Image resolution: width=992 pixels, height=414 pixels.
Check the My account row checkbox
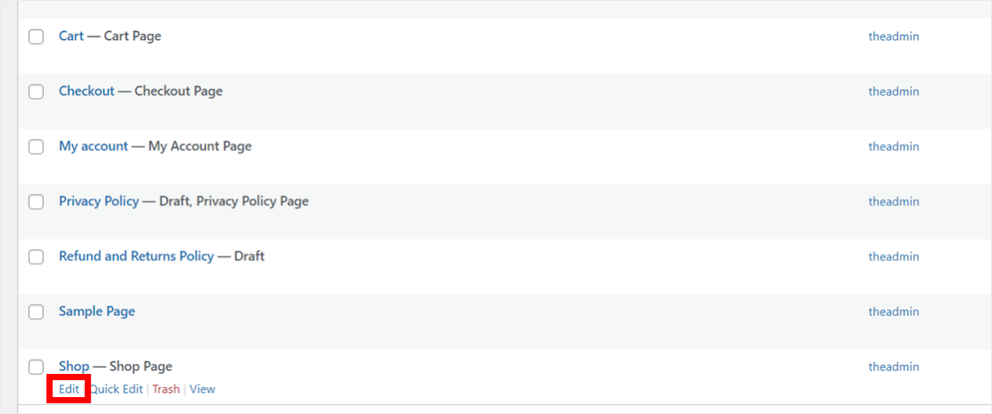36,147
